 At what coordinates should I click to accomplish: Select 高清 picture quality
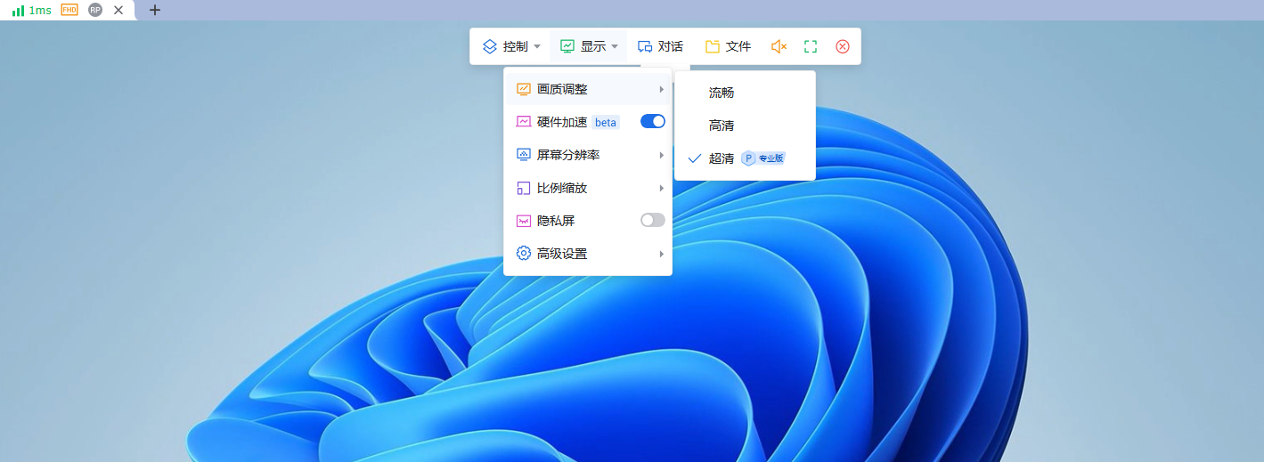point(745,126)
